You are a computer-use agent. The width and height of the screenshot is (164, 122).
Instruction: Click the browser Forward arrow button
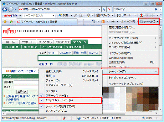tap(11, 9)
